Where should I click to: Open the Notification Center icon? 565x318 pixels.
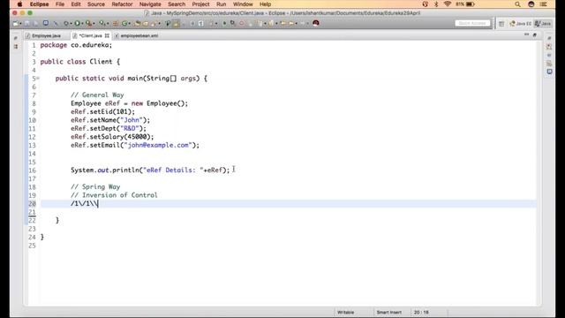point(544,4)
